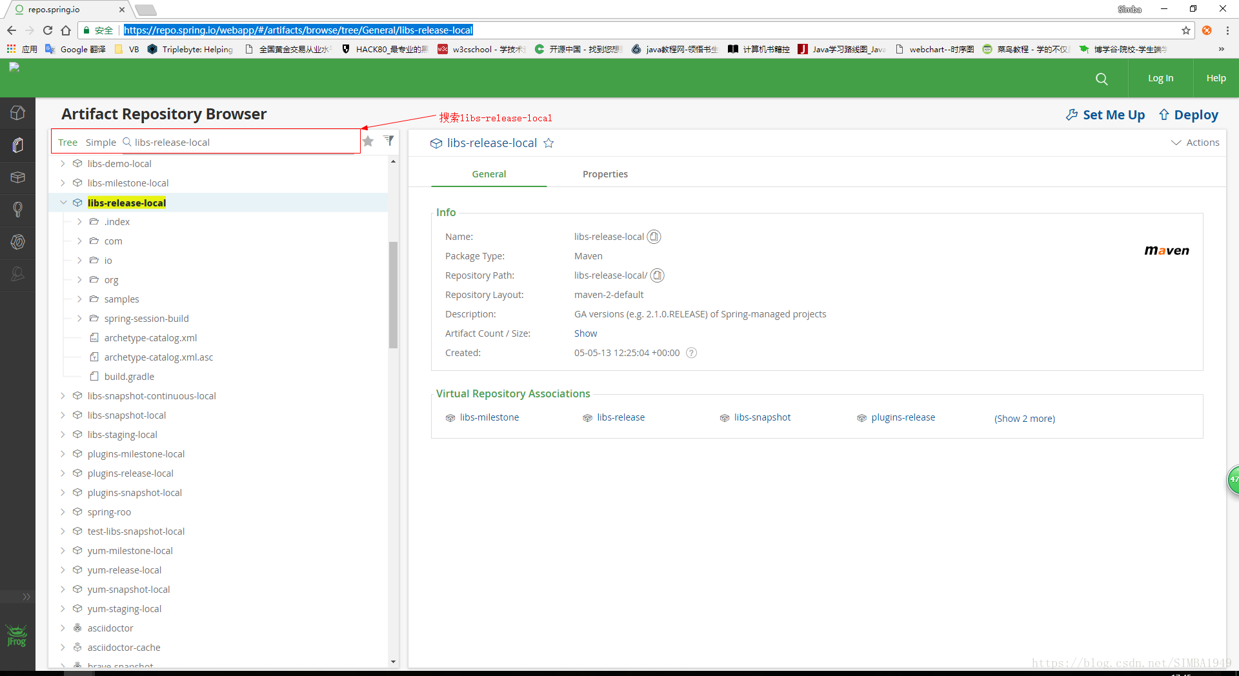
Task: Click Log In in the header
Action: (x=1160, y=78)
